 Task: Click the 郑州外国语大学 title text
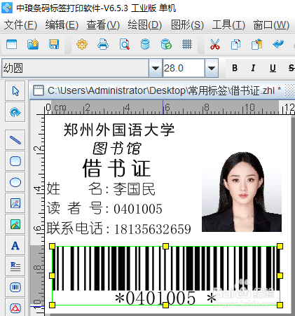pos(119,130)
